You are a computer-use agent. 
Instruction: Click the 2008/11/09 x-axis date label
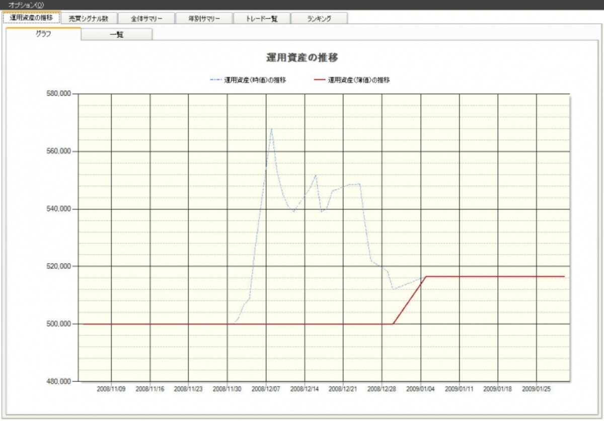pos(111,389)
